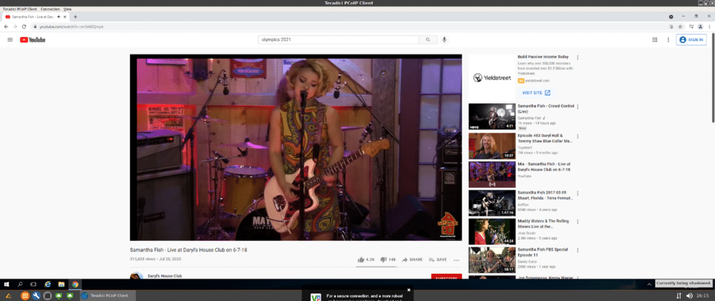Like the video with thumbs up
Screen dimensions: 715x301
click(x=366, y=260)
